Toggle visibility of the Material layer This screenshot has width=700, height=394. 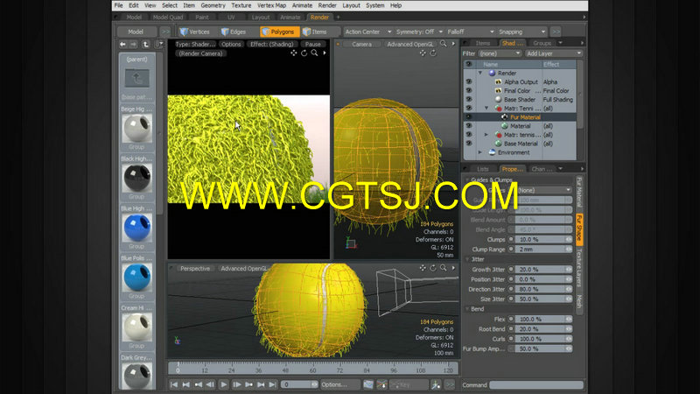469,126
